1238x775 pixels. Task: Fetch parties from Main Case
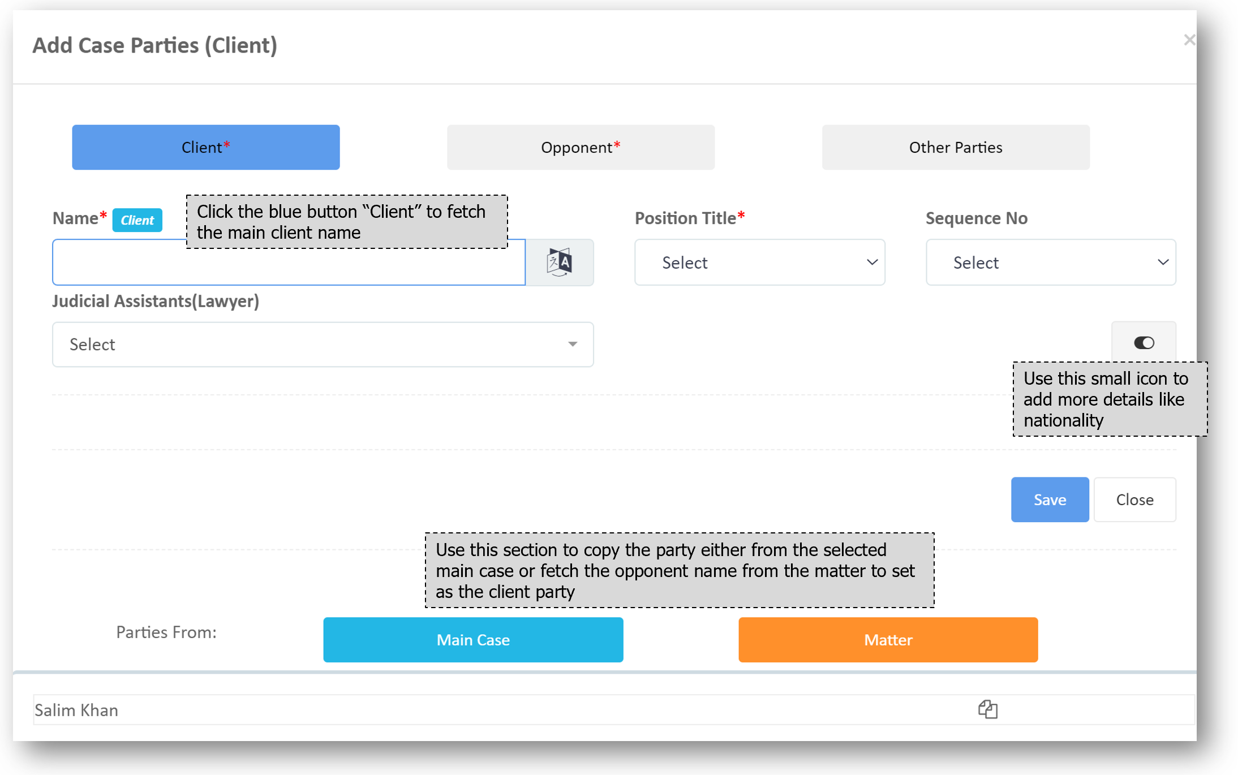click(x=473, y=640)
